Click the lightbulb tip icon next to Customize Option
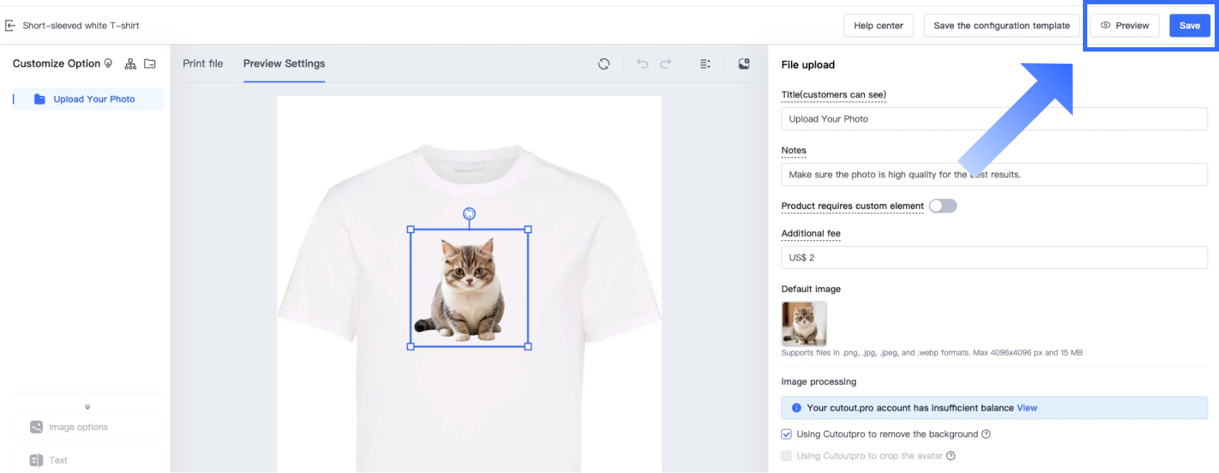This screenshot has width=1219, height=473. coord(108,64)
